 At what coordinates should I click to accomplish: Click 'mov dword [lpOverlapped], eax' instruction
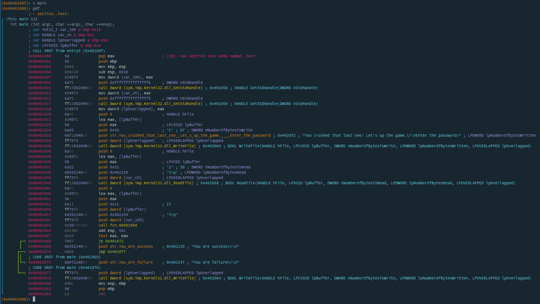[x=131, y=109]
